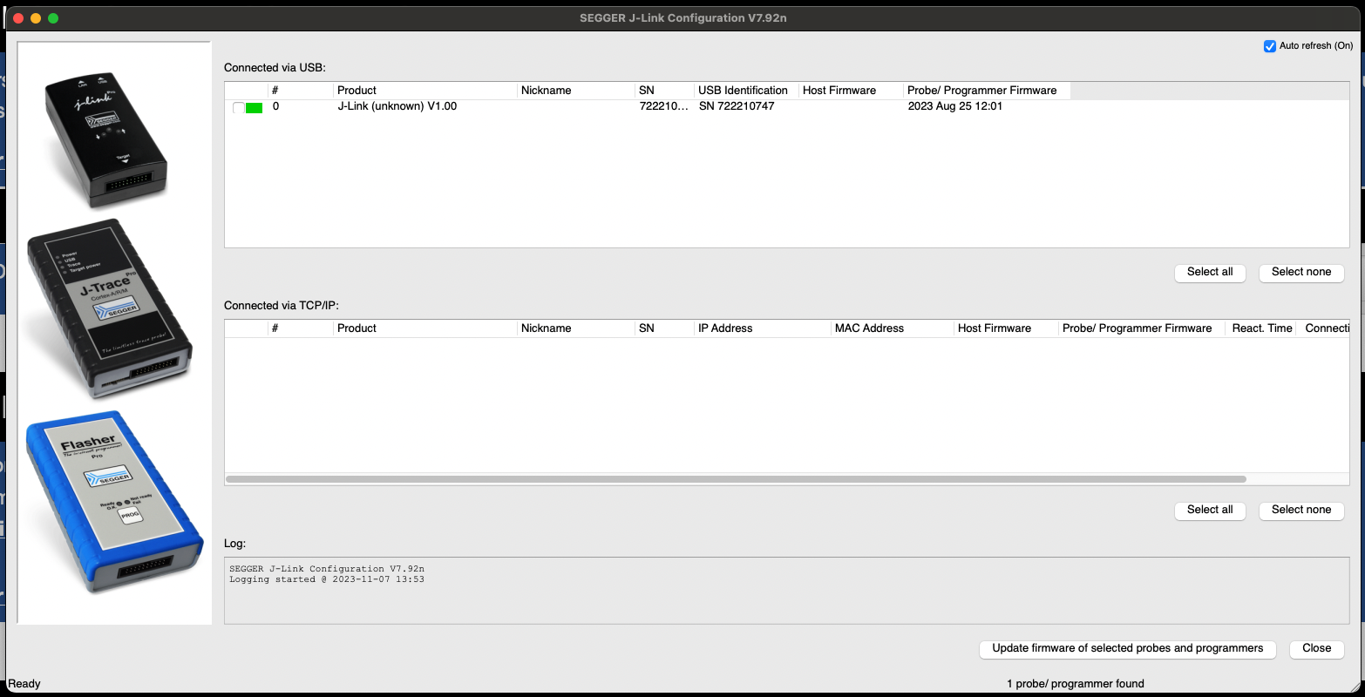Tick the checkbox for J-Link probe 0
This screenshot has width=1365, height=697.
239,107
